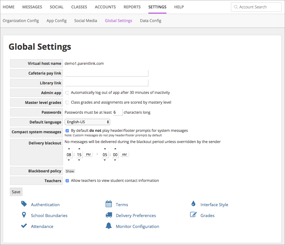Click the blackout end hour field 05
Image resolution: width=285 pixels, height=245 pixels.
coord(105,155)
